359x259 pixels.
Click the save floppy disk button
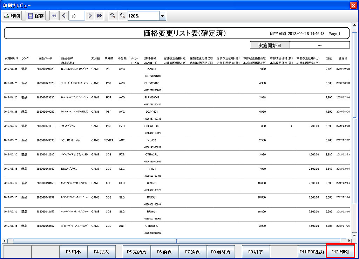coord(35,16)
